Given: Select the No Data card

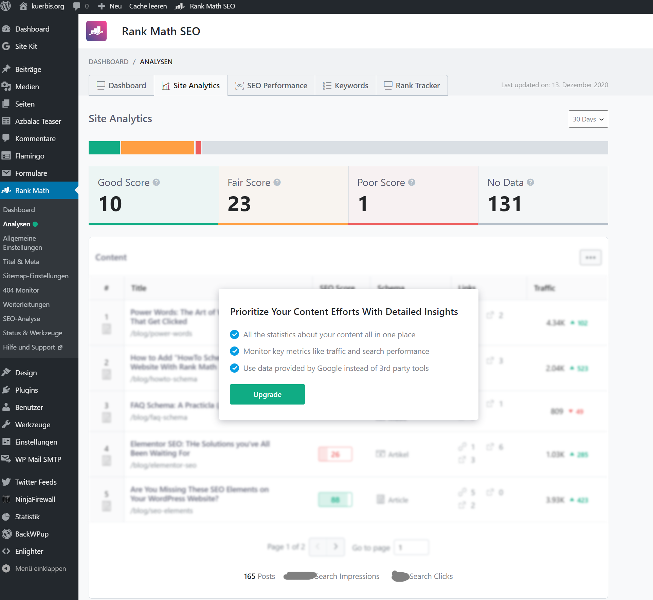Looking at the screenshot, I should tap(543, 195).
